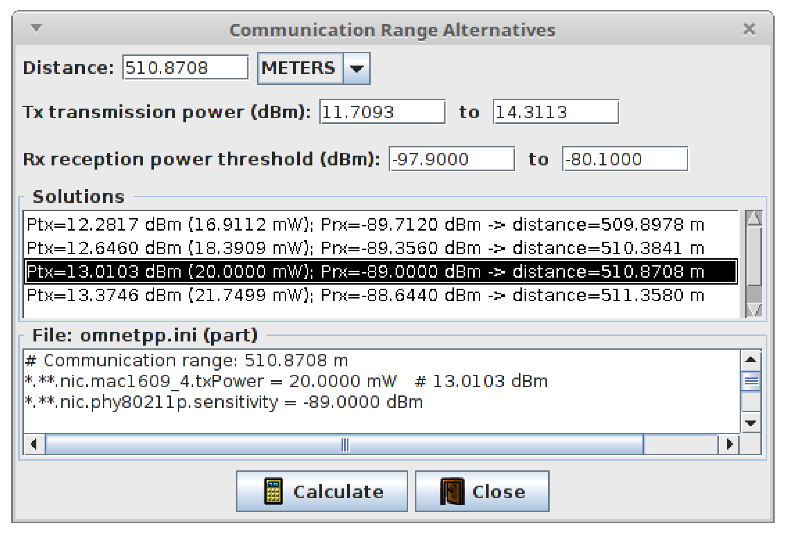Screen dimensions: 787x534
Task: Click the Distance input field
Action: click(x=185, y=68)
